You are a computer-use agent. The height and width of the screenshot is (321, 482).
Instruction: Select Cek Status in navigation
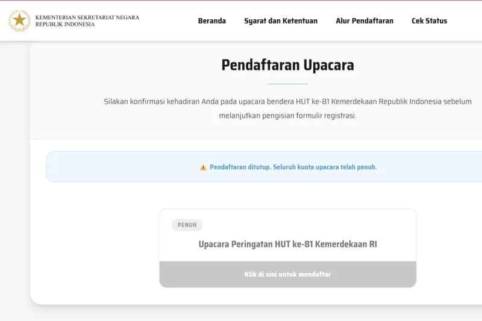click(429, 21)
